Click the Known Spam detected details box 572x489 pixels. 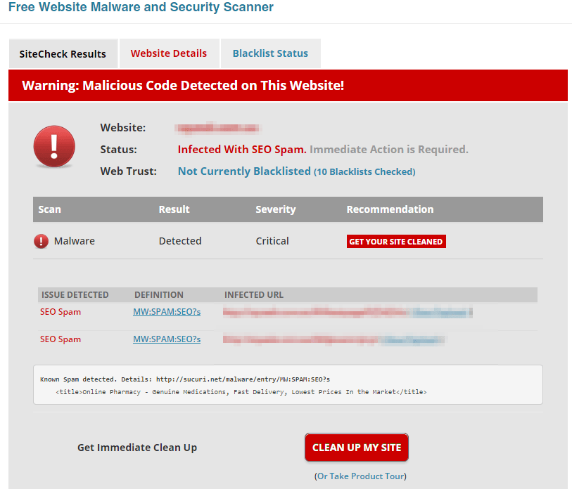287,385
